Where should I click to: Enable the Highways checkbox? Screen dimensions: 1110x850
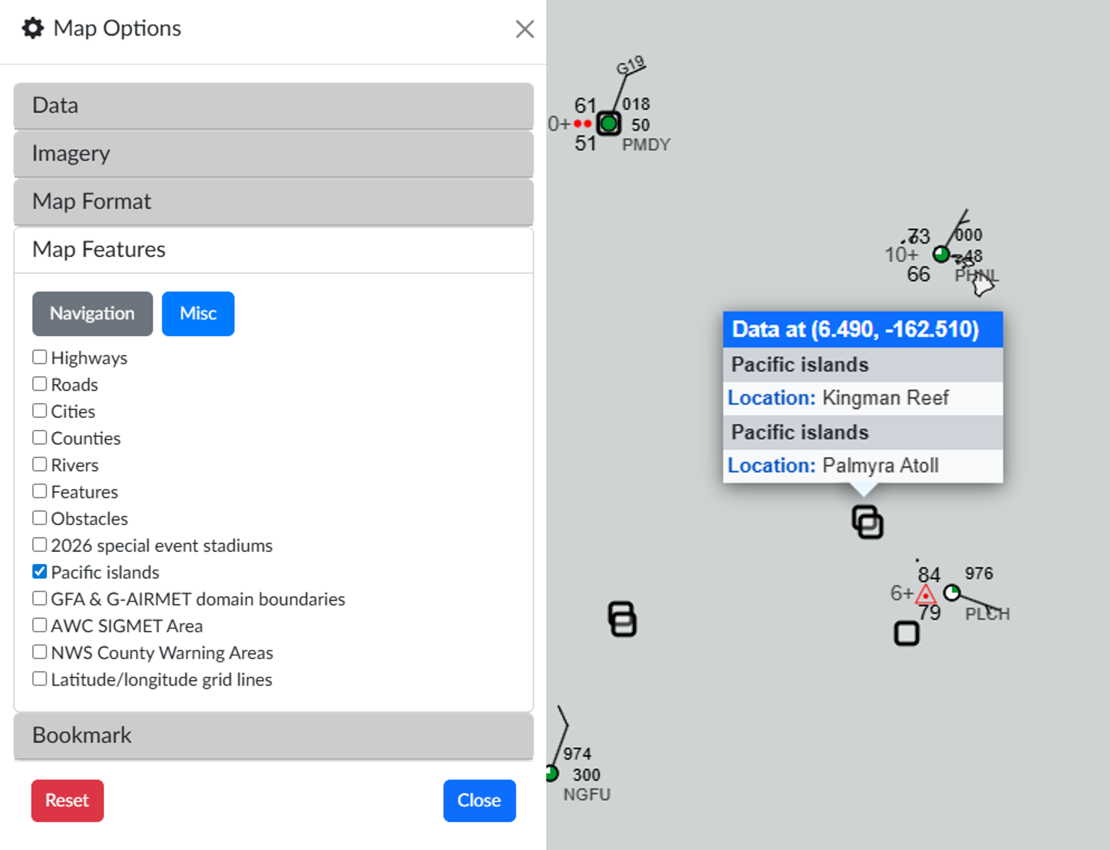(39, 357)
